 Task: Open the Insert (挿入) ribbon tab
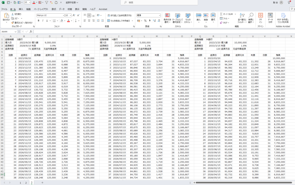coord(21,8)
